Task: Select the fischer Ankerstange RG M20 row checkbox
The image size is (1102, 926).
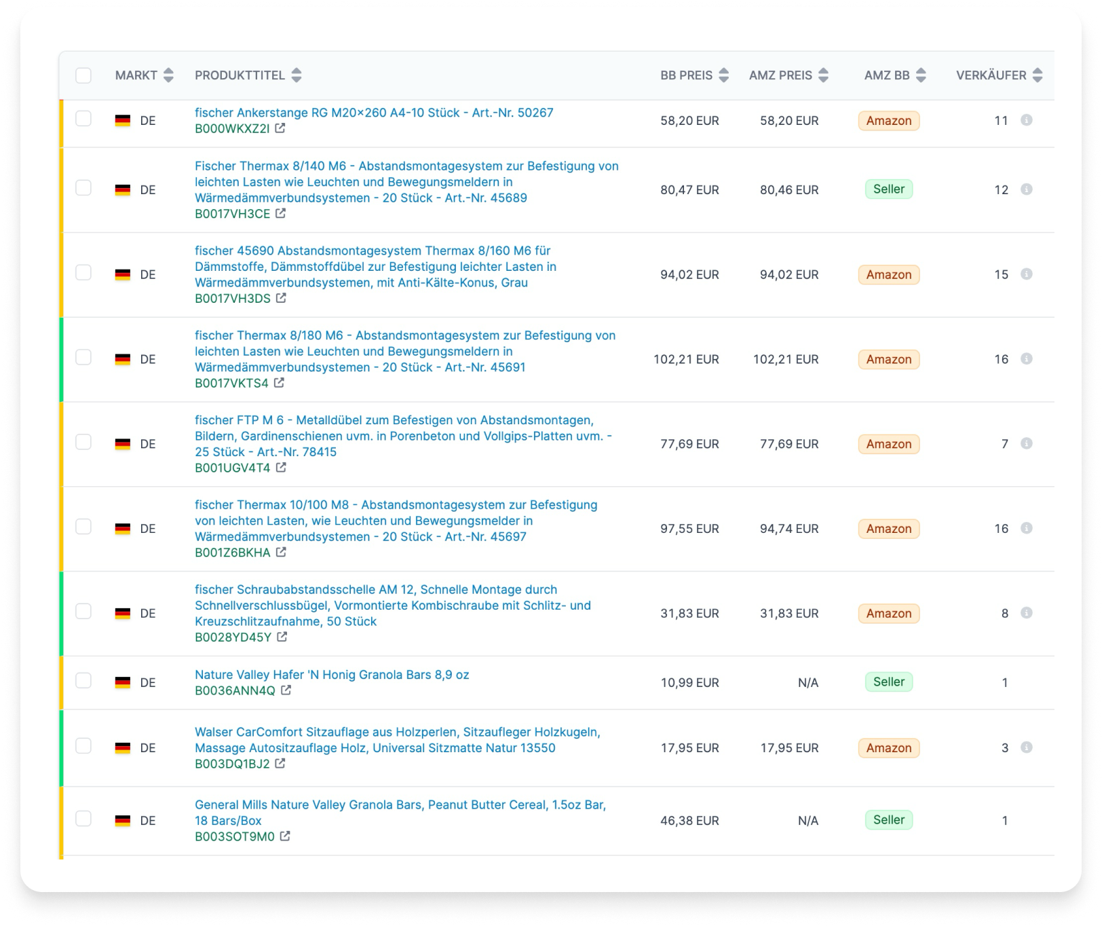Action: [x=83, y=119]
